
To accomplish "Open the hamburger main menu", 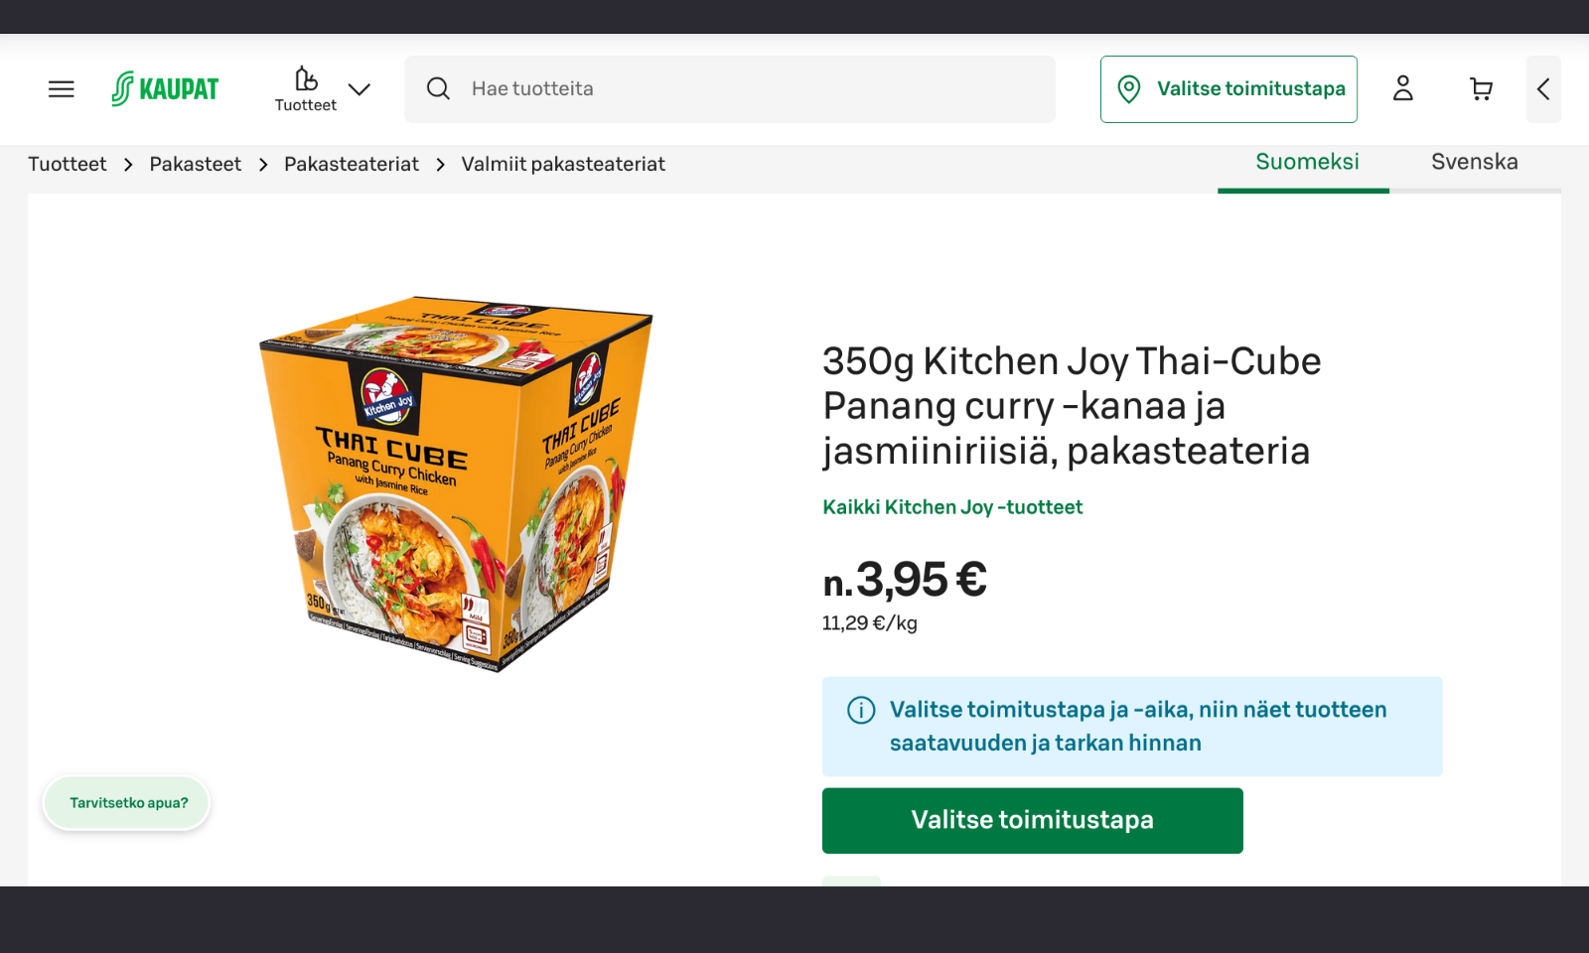I will (x=62, y=89).
